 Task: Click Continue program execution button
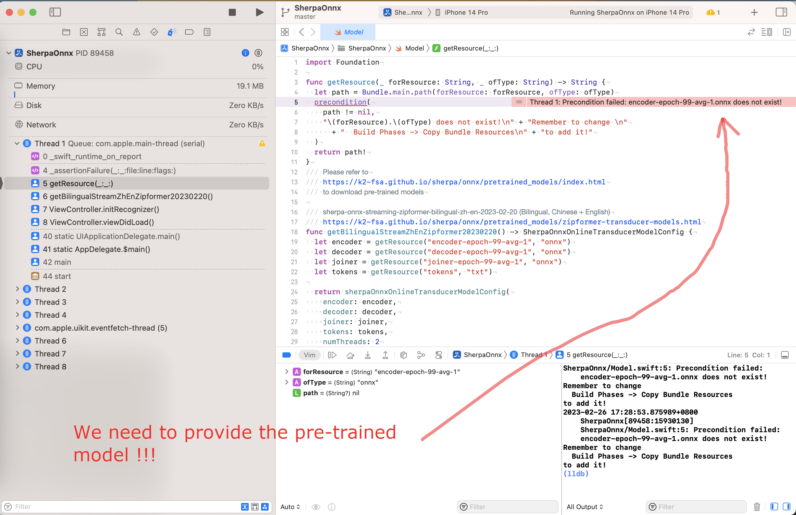[332, 355]
